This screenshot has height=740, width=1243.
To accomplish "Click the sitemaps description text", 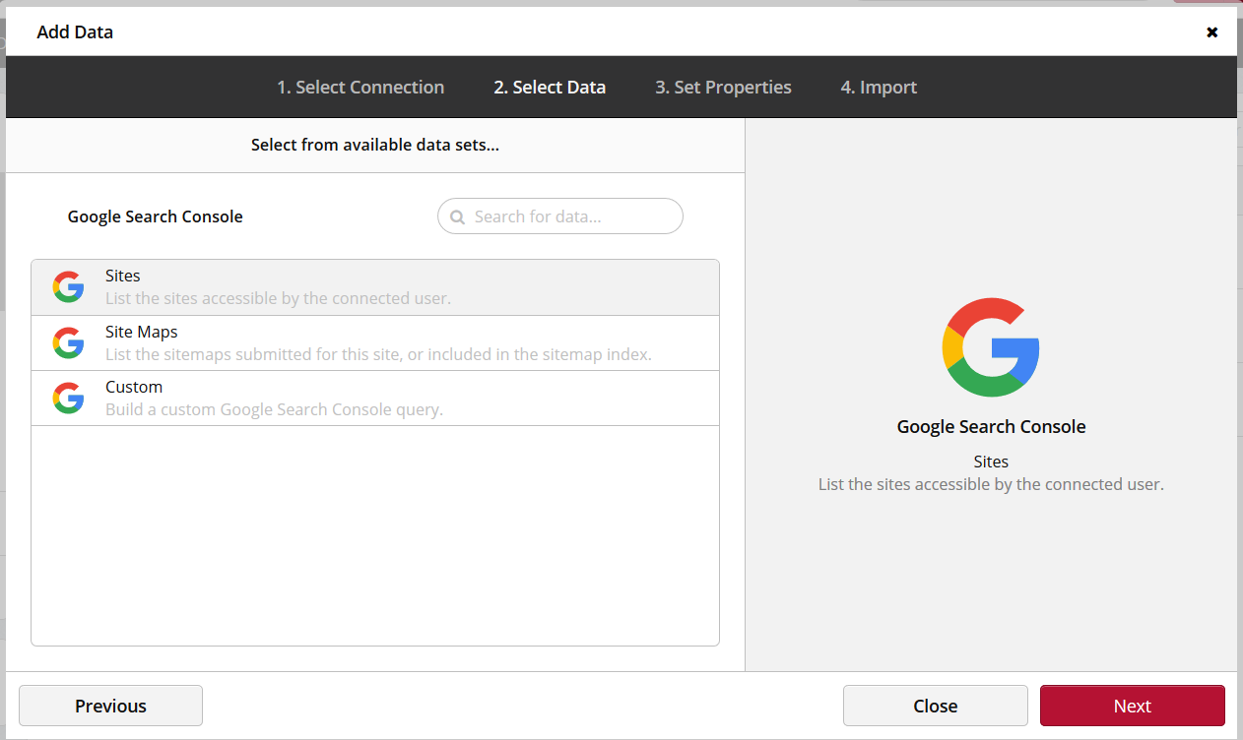I will (378, 354).
